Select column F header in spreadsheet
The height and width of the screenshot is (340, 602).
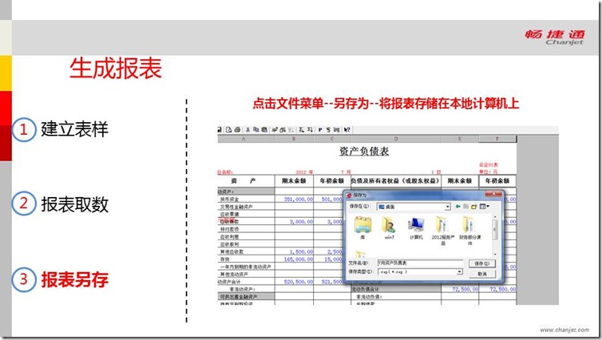click(x=497, y=139)
